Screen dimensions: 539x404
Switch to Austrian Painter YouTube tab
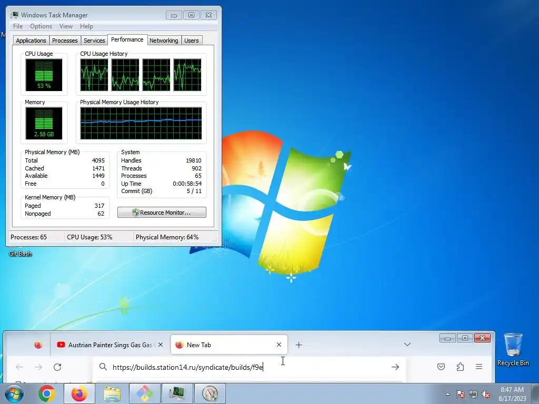coord(109,345)
